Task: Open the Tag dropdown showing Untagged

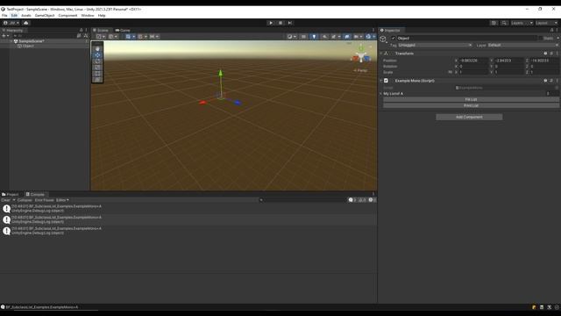Action: click(x=435, y=45)
